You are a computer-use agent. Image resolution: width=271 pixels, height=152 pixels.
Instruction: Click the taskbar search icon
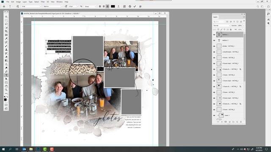point(10,149)
